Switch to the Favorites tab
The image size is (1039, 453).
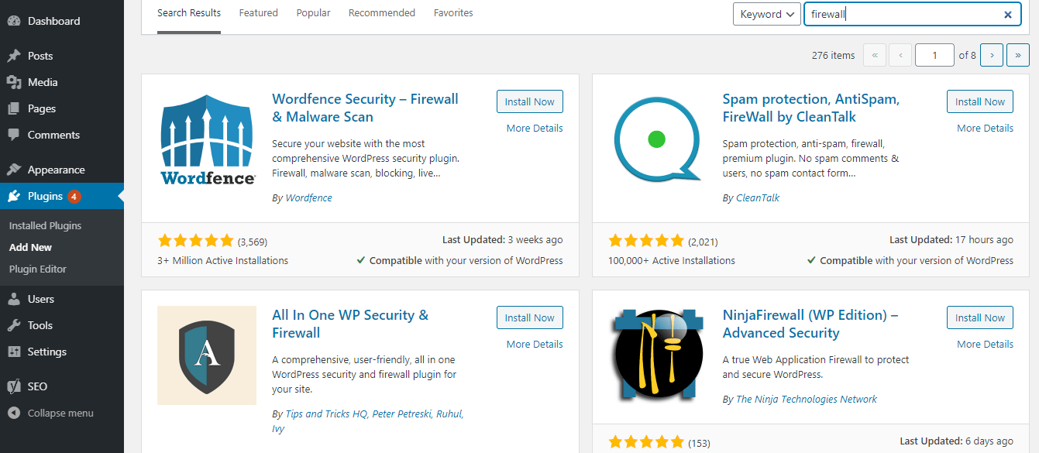coord(453,13)
